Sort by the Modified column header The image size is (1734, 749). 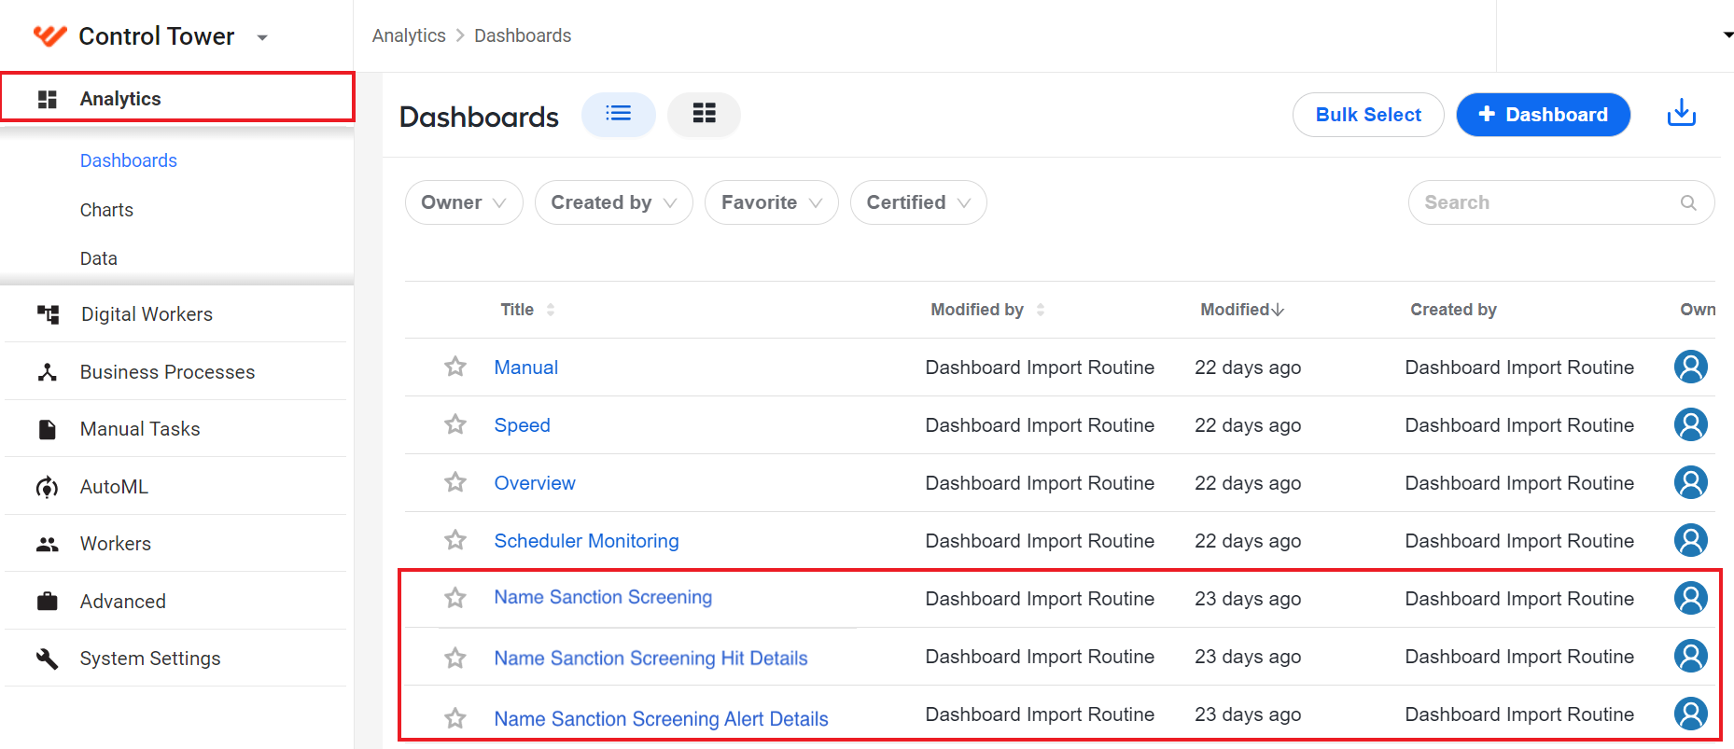[x=1242, y=310]
